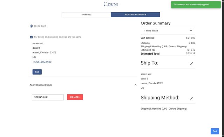Image resolution: width=224 pixels, height=137 pixels.
Task: Collapse the Apply Discount Code section
Action: tap(135, 85)
